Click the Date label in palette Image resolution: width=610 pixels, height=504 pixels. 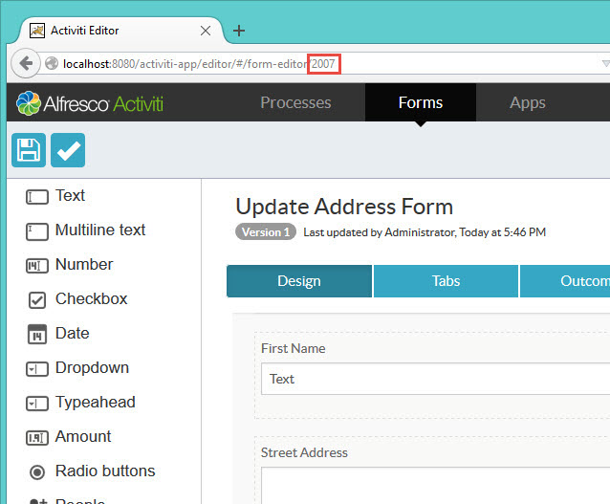(73, 334)
